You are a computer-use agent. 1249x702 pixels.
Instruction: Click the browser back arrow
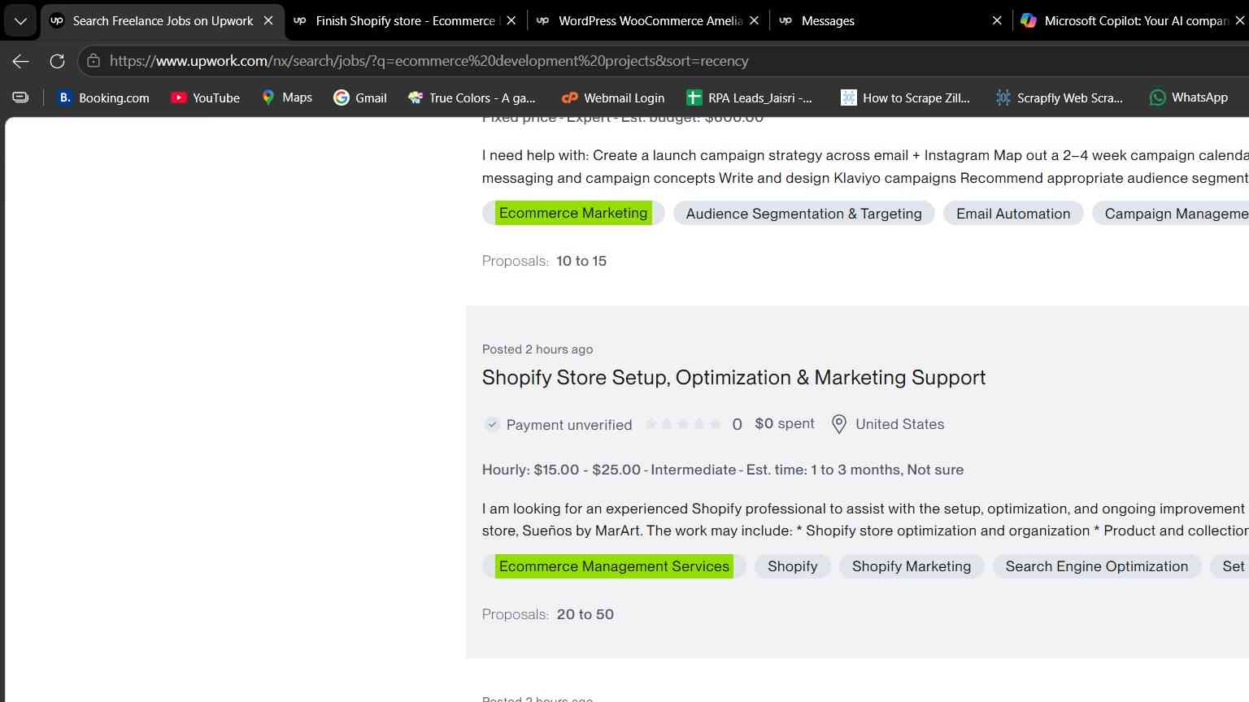coord(21,61)
